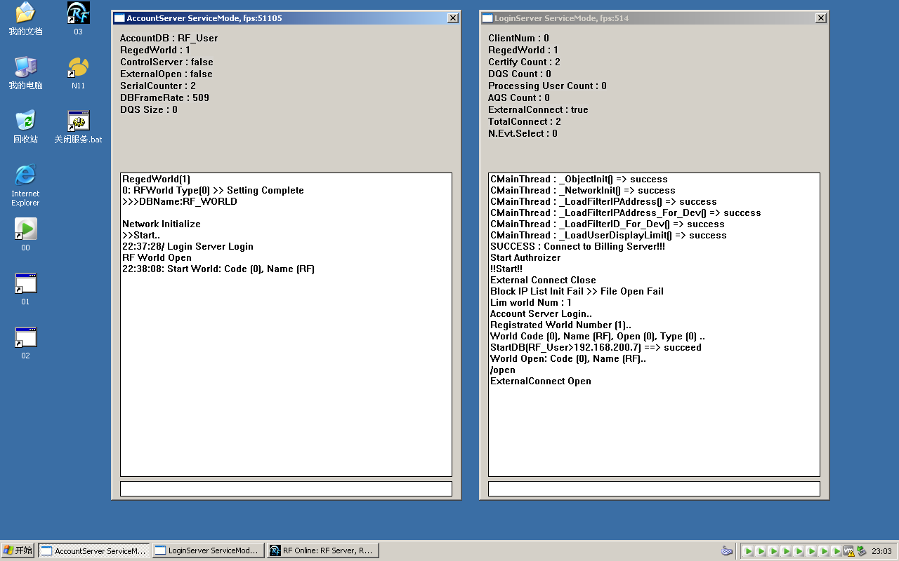Select the desktop shortcut labeled 01
The height and width of the screenshot is (561, 899).
coord(25,283)
